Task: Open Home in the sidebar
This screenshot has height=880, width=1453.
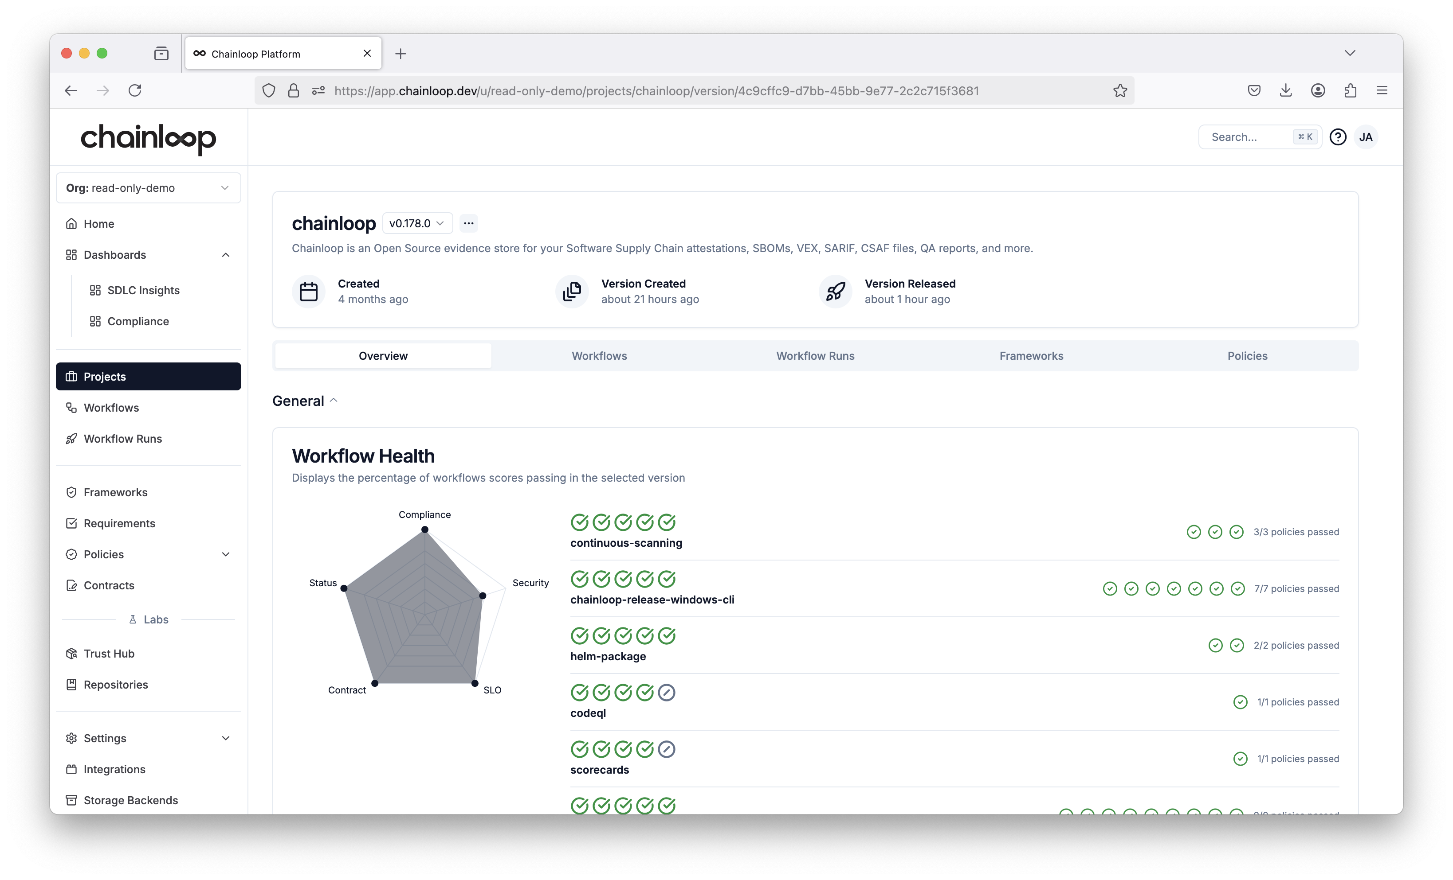Action: click(148, 224)
